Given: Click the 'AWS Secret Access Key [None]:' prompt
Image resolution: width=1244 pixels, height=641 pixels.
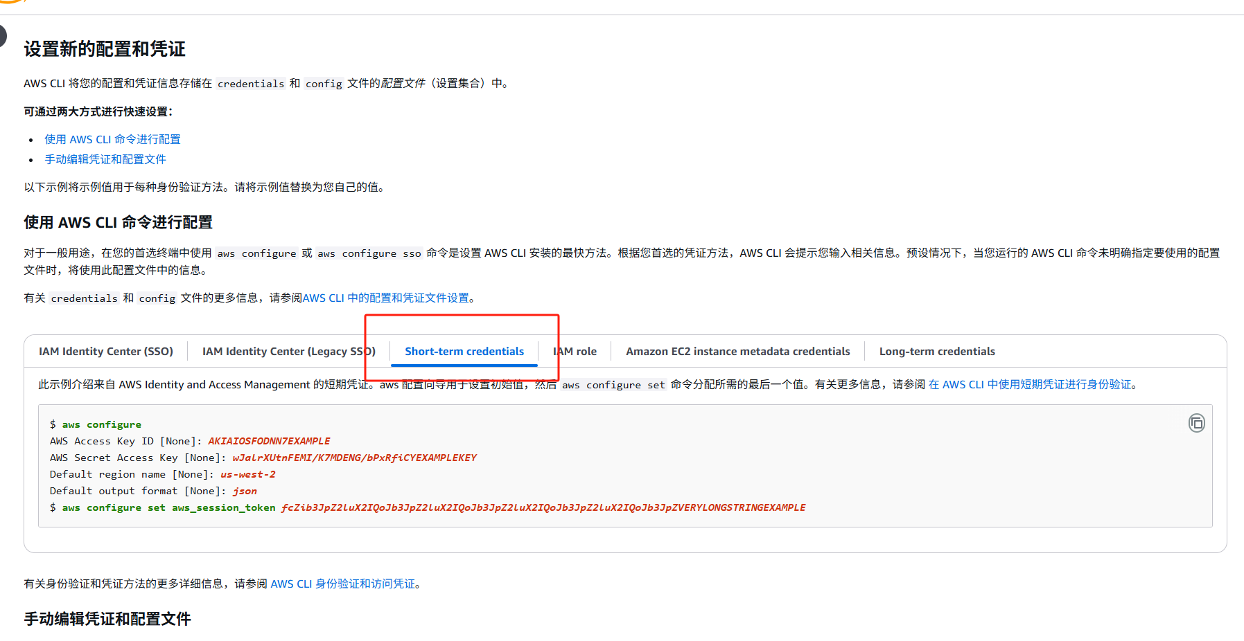Looking at the screenshot, I should click(x=138, y=458).
